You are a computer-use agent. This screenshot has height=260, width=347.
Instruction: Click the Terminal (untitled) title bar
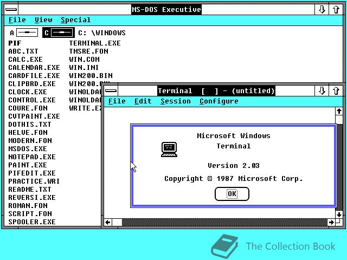click(216, 90)
